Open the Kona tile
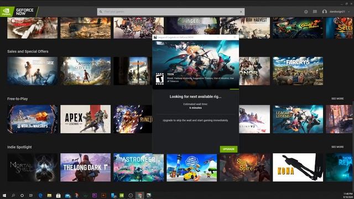Image resolution: width=354 pixels, height=199 pixels. click(298, 167)
